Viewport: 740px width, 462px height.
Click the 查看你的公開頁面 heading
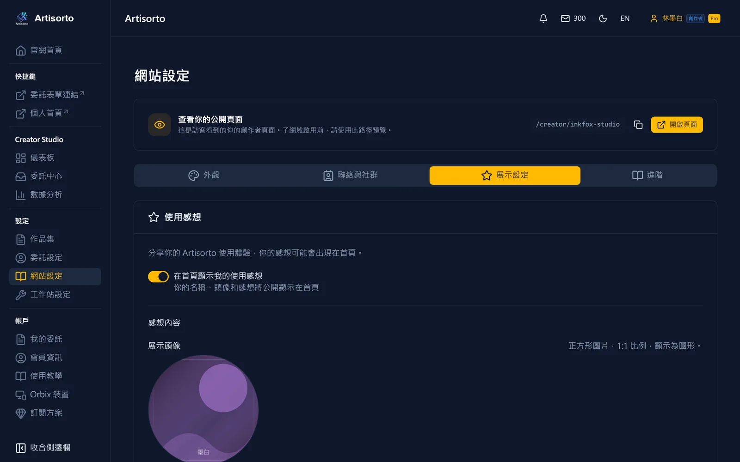point(210,119)
